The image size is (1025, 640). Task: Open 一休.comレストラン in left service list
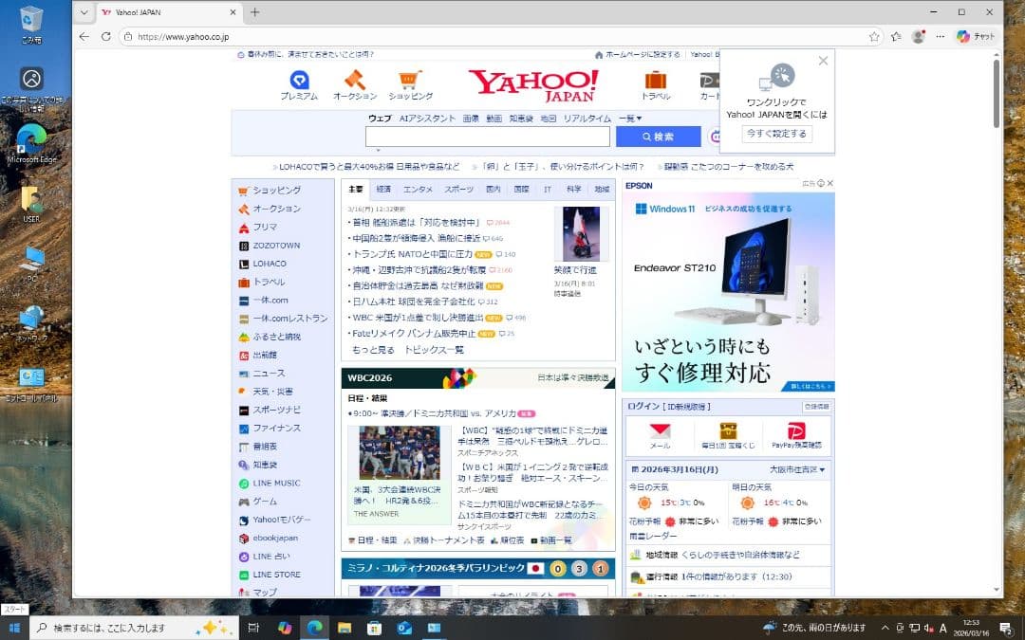point(290,318)
